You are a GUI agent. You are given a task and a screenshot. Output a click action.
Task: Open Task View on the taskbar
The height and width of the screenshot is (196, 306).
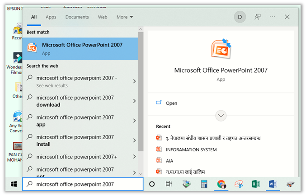[169, 184]
